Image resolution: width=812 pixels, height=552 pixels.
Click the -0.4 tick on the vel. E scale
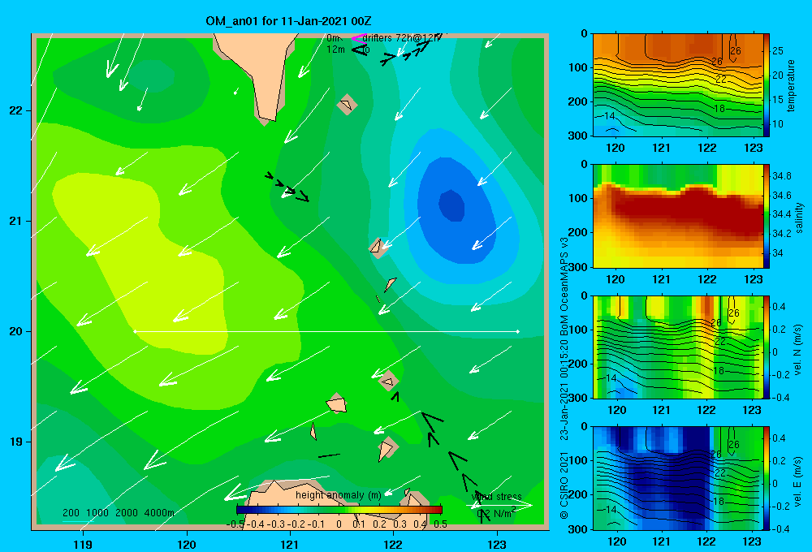pos(780,528)
